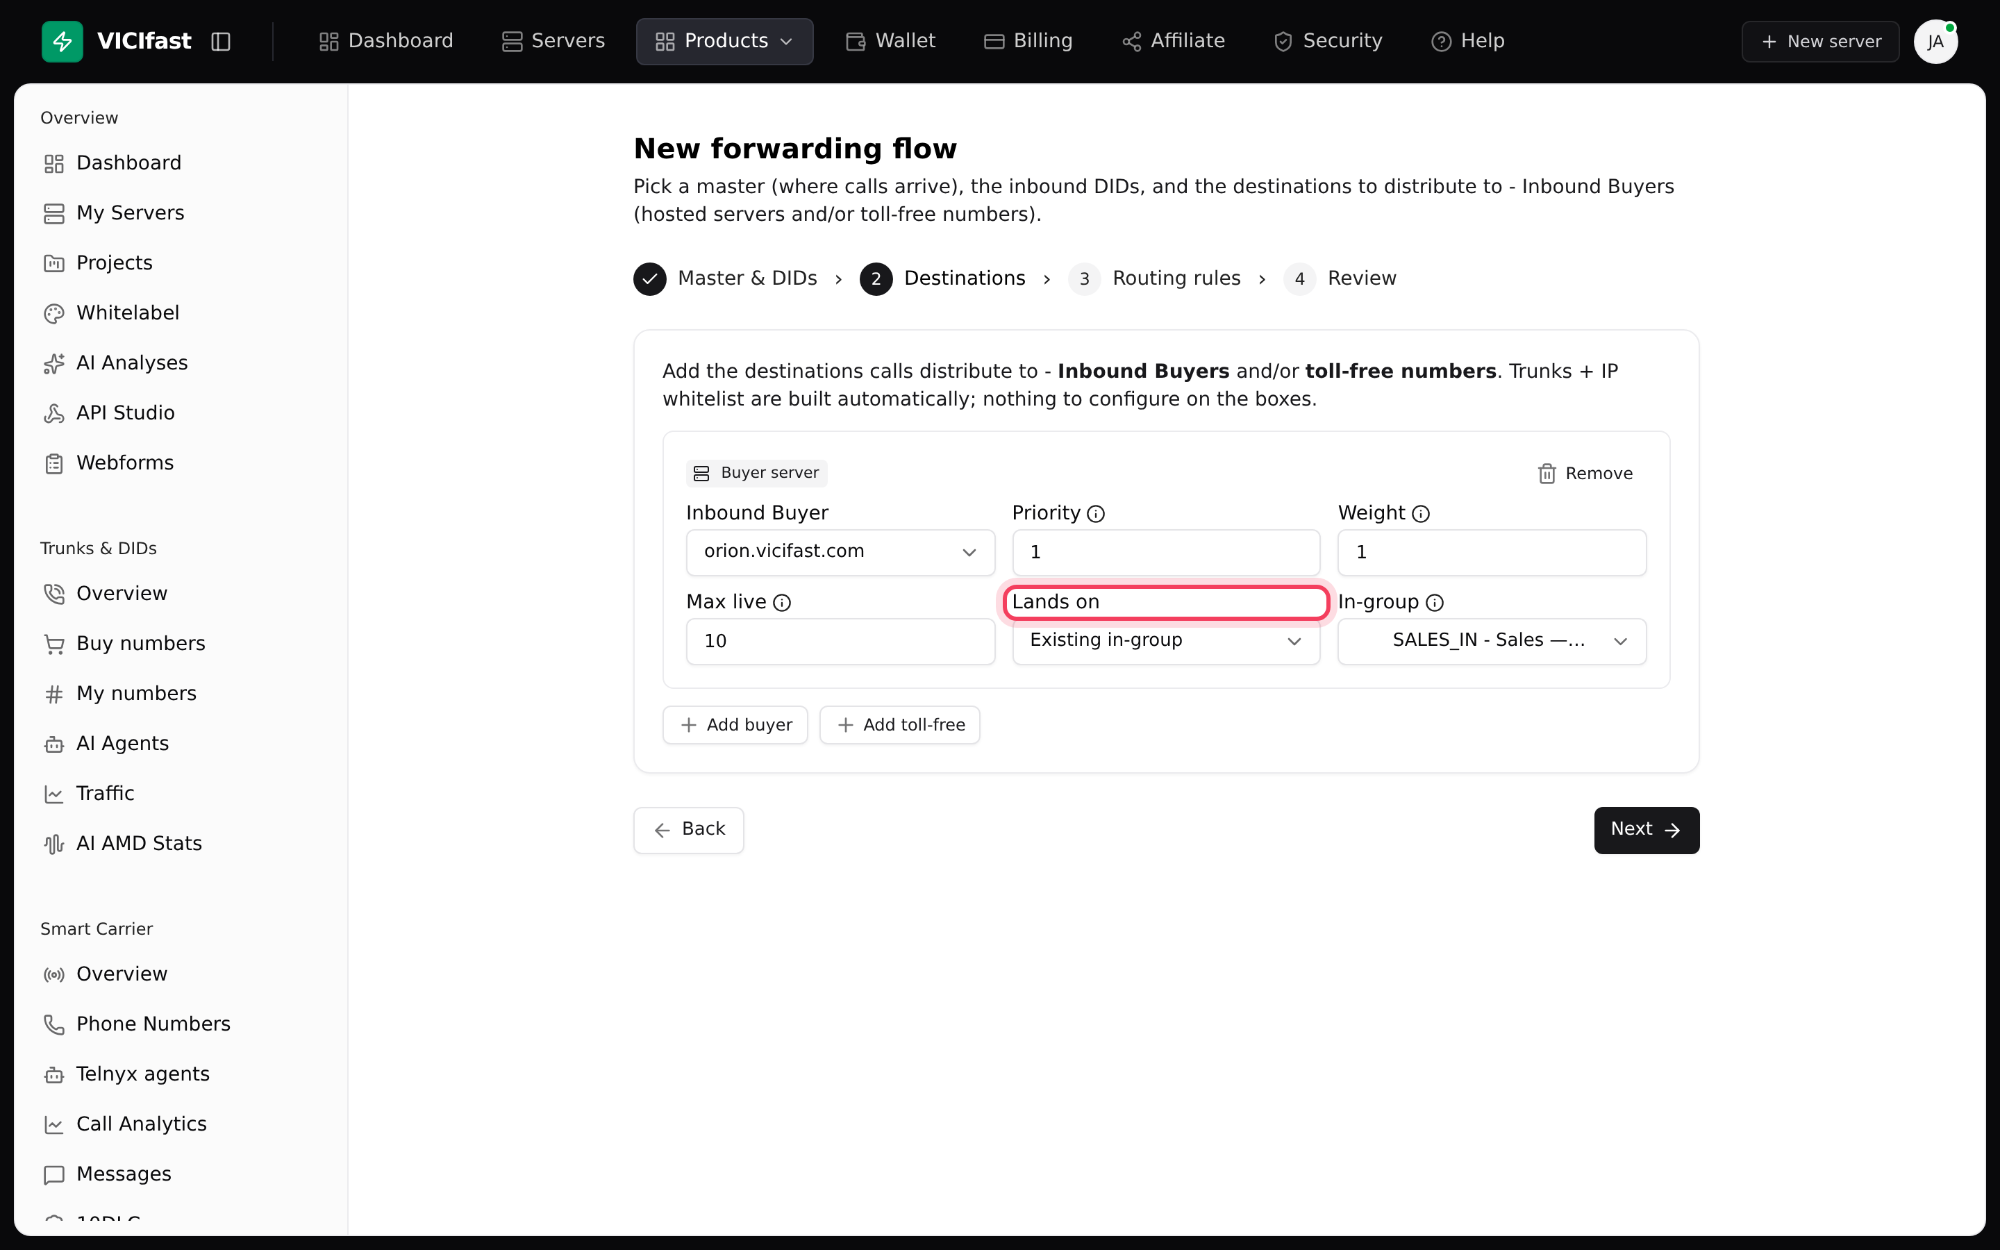Open the Inbound Buyer dropdown

[x=840, y=552]
